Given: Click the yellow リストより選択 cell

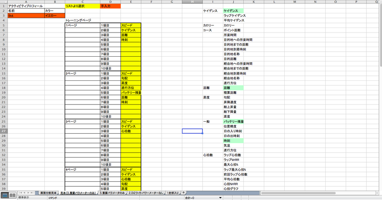Looking at the screenshot, I should point(83,6).
